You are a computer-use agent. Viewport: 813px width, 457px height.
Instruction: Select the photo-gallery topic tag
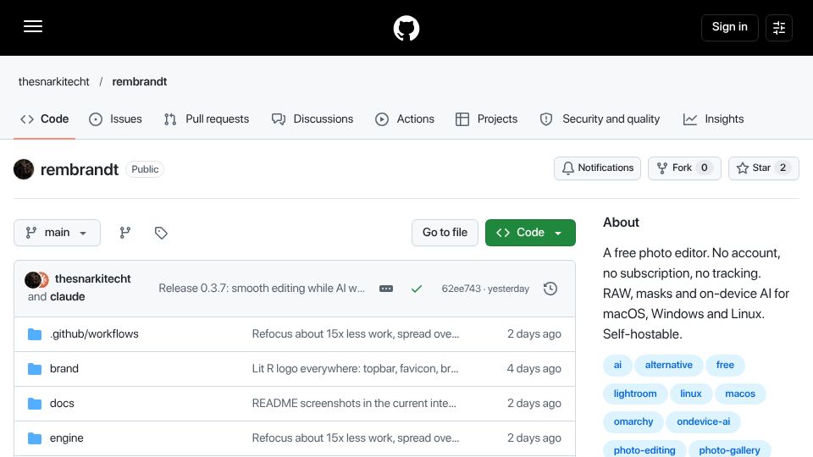(x=729, y=449)
